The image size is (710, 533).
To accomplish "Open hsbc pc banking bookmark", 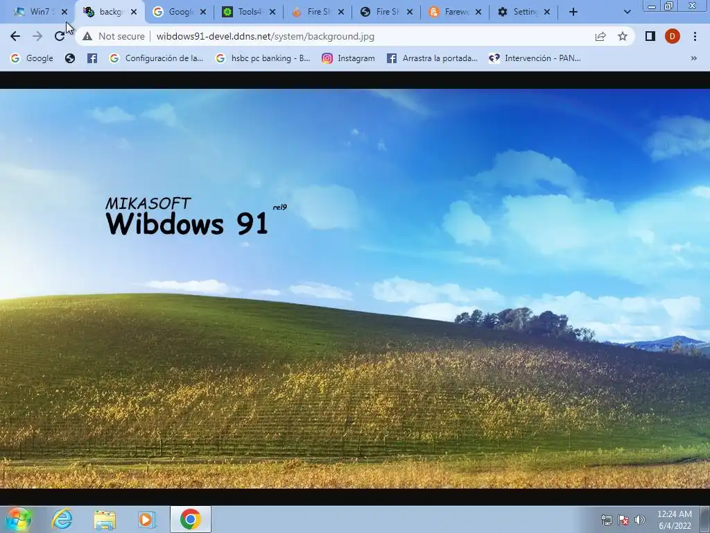I will click(263, 58).
